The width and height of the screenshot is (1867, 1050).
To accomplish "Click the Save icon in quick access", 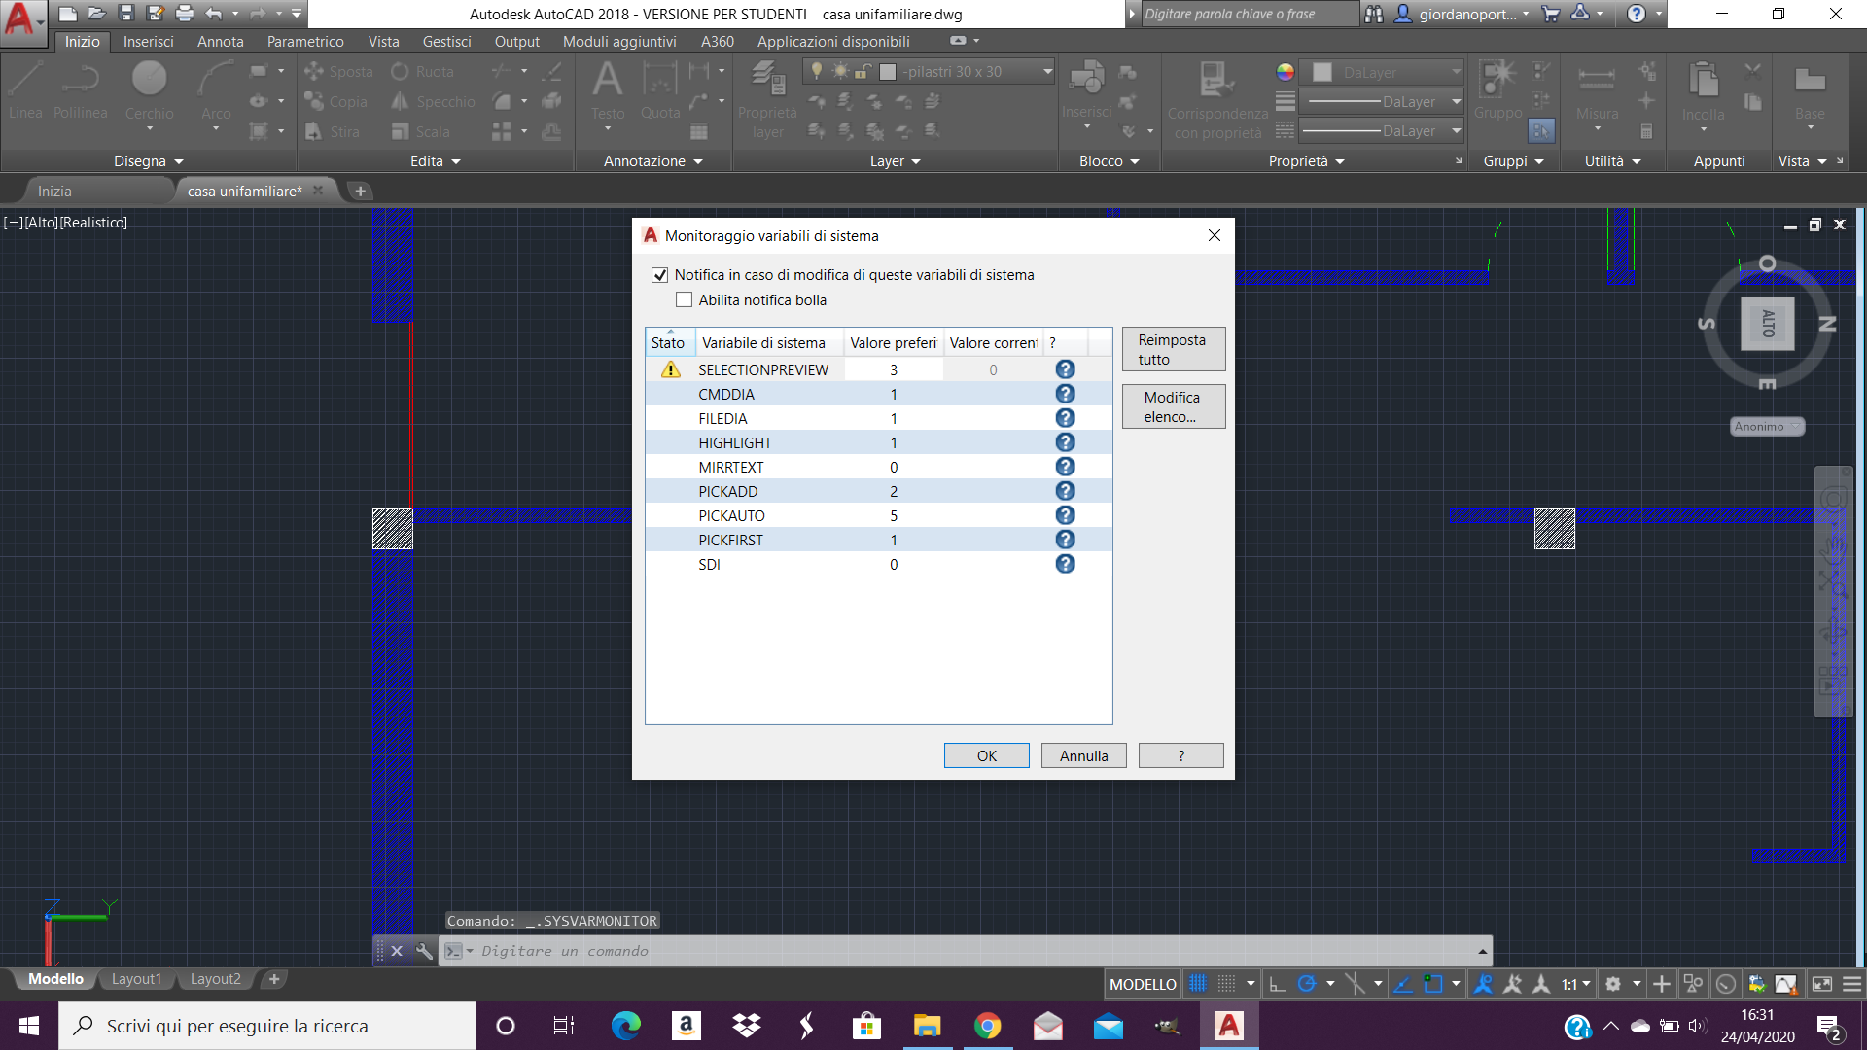I will pos(125,14).
